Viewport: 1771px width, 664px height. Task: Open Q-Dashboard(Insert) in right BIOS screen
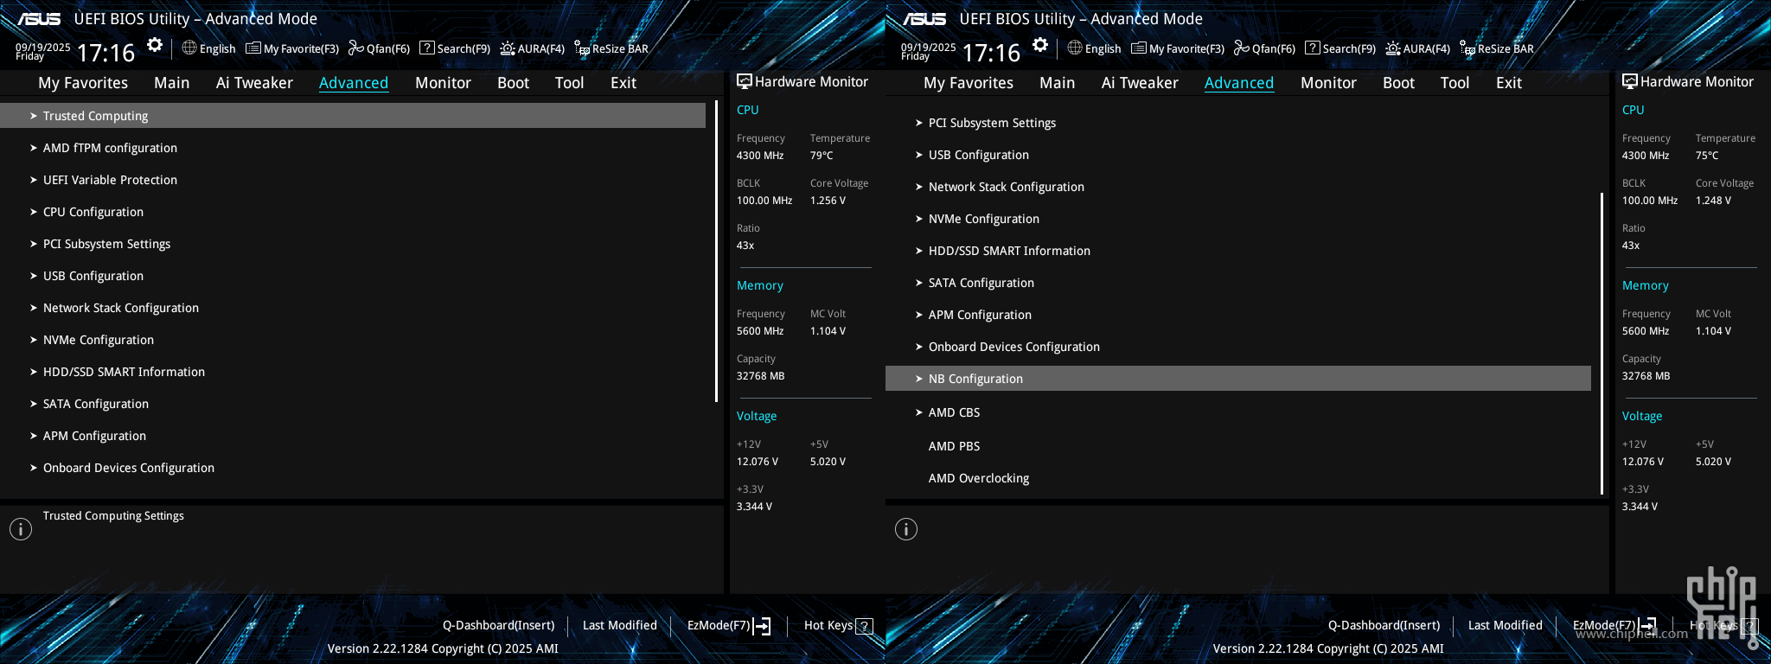[x=1384, y=625]
